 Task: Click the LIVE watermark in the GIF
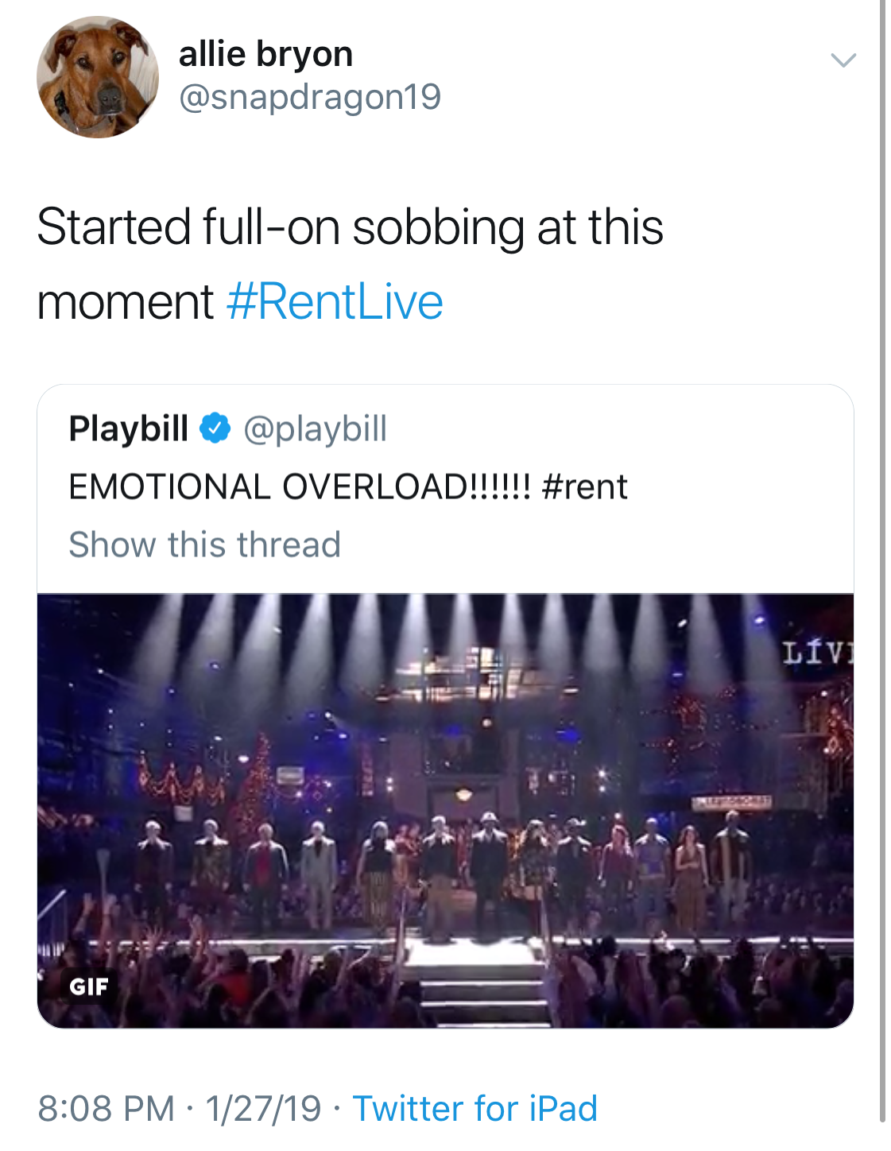tap(816, 653)
